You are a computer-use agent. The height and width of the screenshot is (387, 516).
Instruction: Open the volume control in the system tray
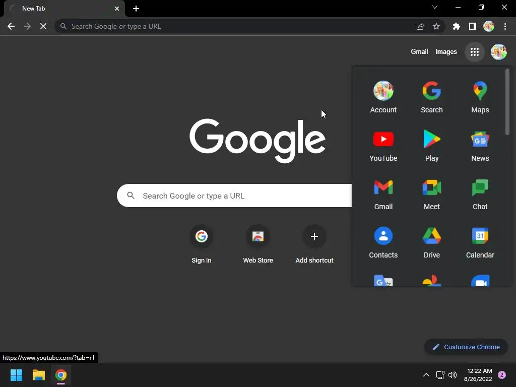[x=453, y=375]
